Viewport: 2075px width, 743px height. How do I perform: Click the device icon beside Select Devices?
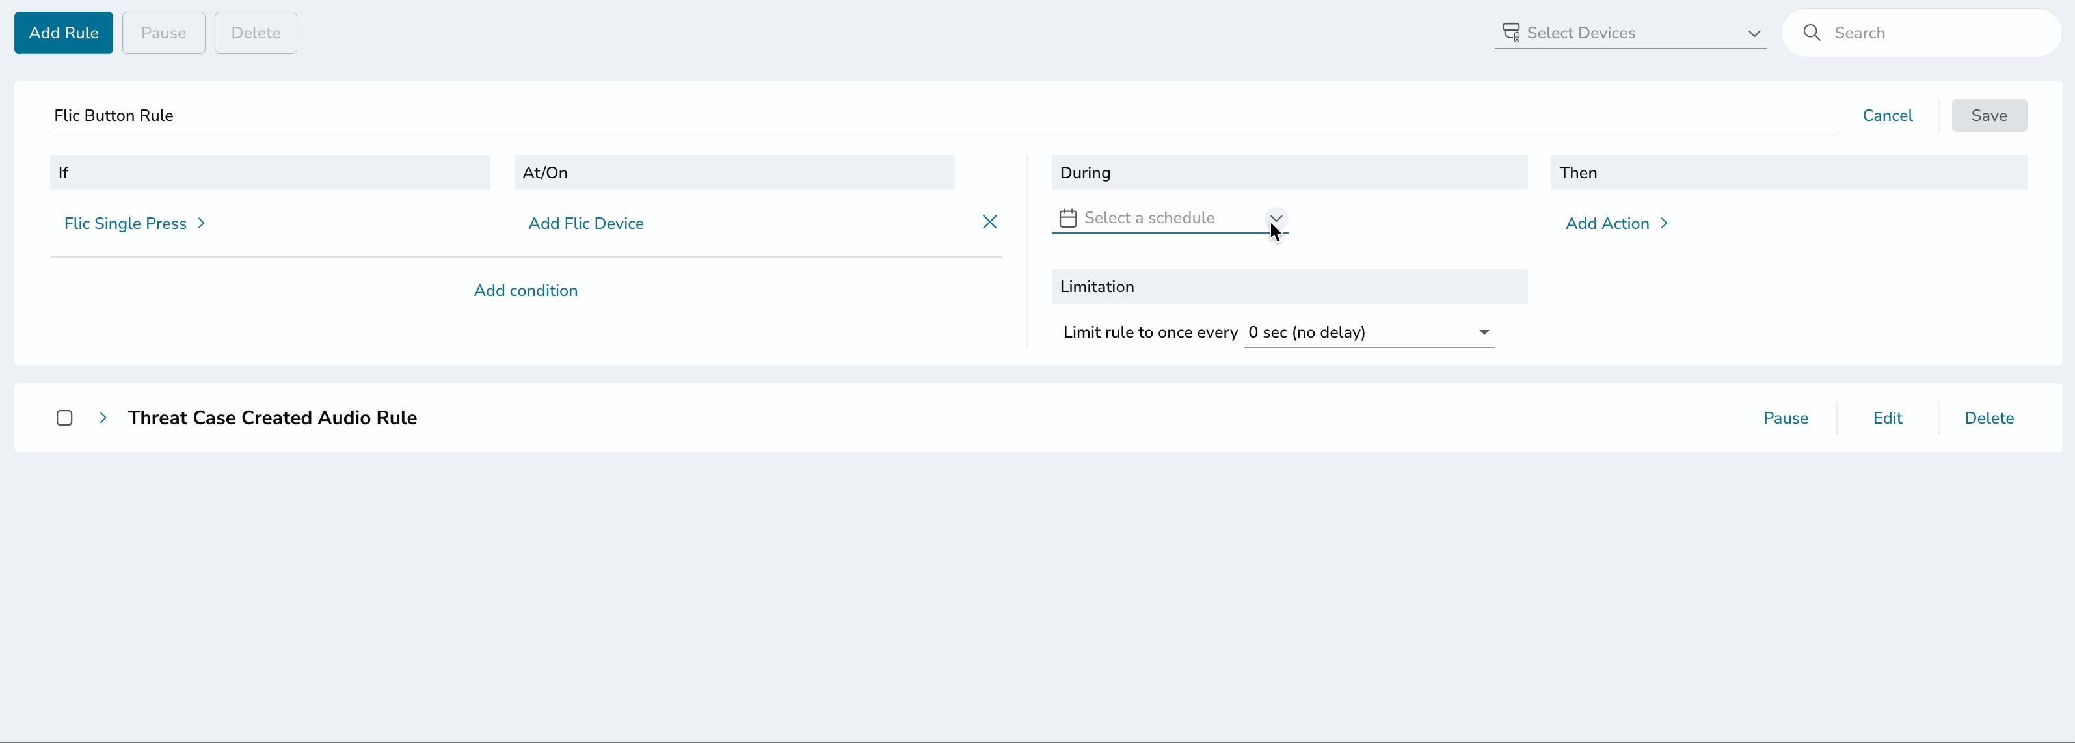1511,33
